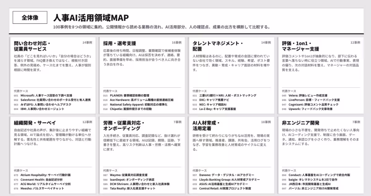Select case 004 IBM: 人事問い合わせエージェント
Image resolution: width=371 pixels, height=196 pixels.
point(39,109)
